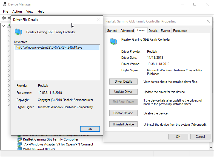Click the network adapter icon in the Properties dialog
Screen dimensions: 214x157
pos(113,41)
